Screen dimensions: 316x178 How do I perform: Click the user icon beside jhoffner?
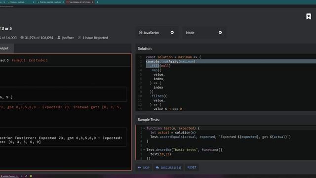(x=59, y=38)
